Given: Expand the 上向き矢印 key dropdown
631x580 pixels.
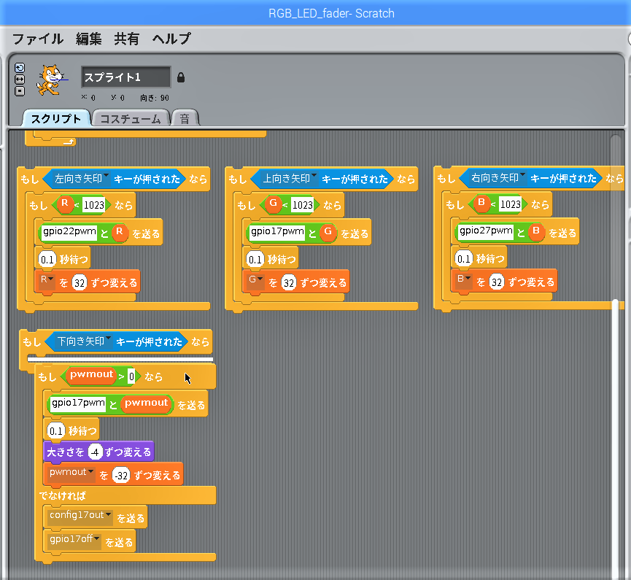Looking at the screenshot, I should (314, 177).
